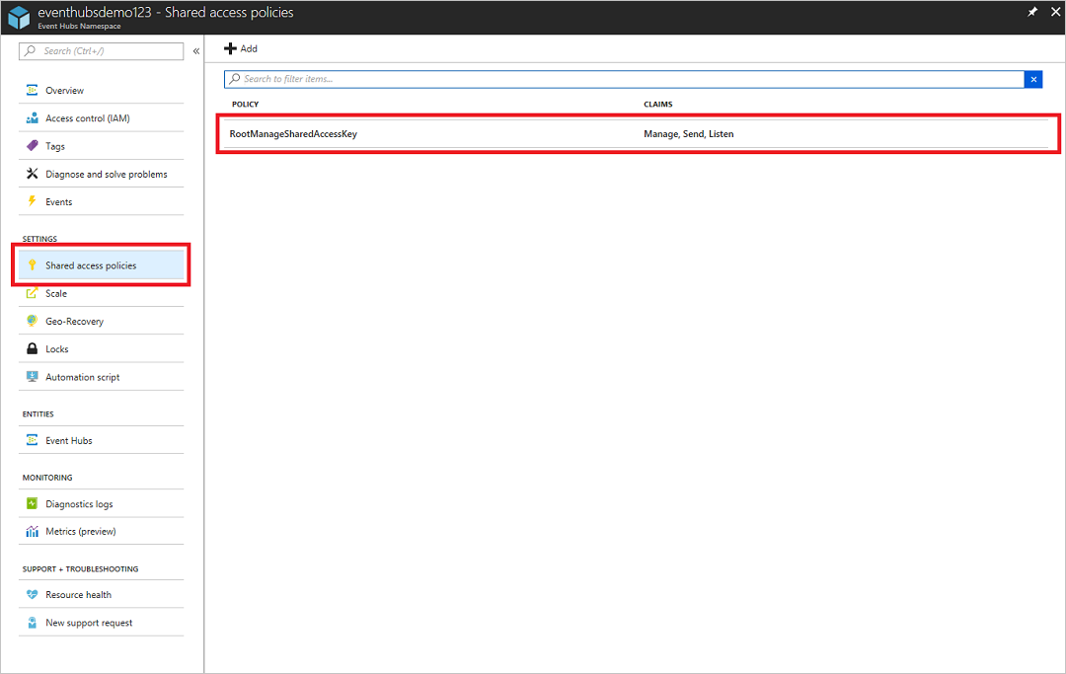Click the Event Hubs Namespace cube icon
The width and height of the screenshot is (1066, 674).
19,17
